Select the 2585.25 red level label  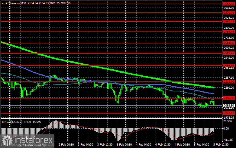click(x=229, y=53)
